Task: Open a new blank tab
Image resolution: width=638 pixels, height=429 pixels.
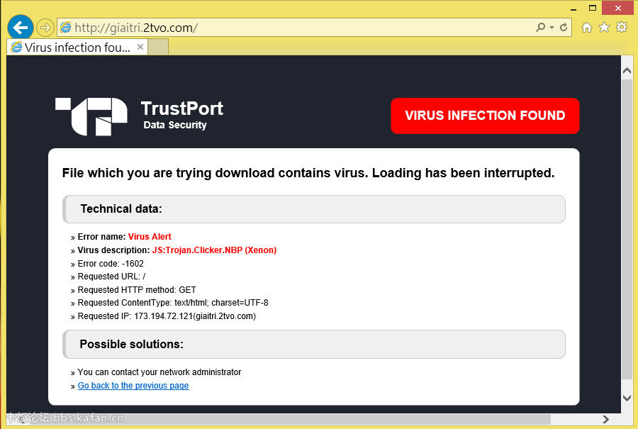Action: pyautogui.click(x=158, y=48)
